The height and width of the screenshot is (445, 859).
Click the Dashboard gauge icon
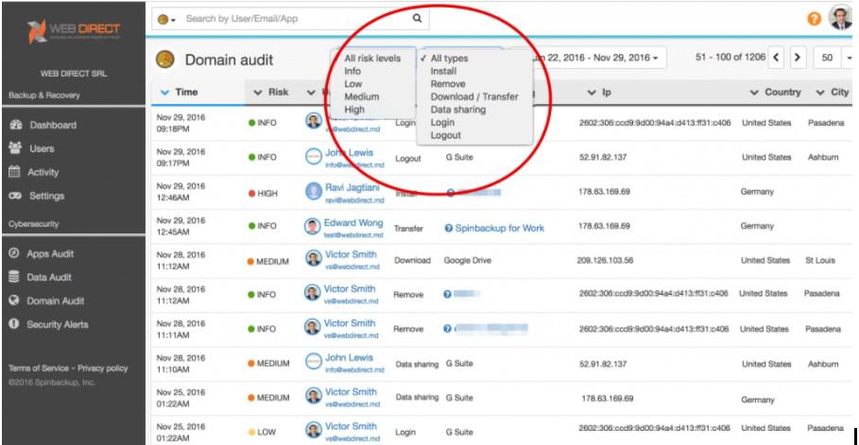tap(15, 125)
